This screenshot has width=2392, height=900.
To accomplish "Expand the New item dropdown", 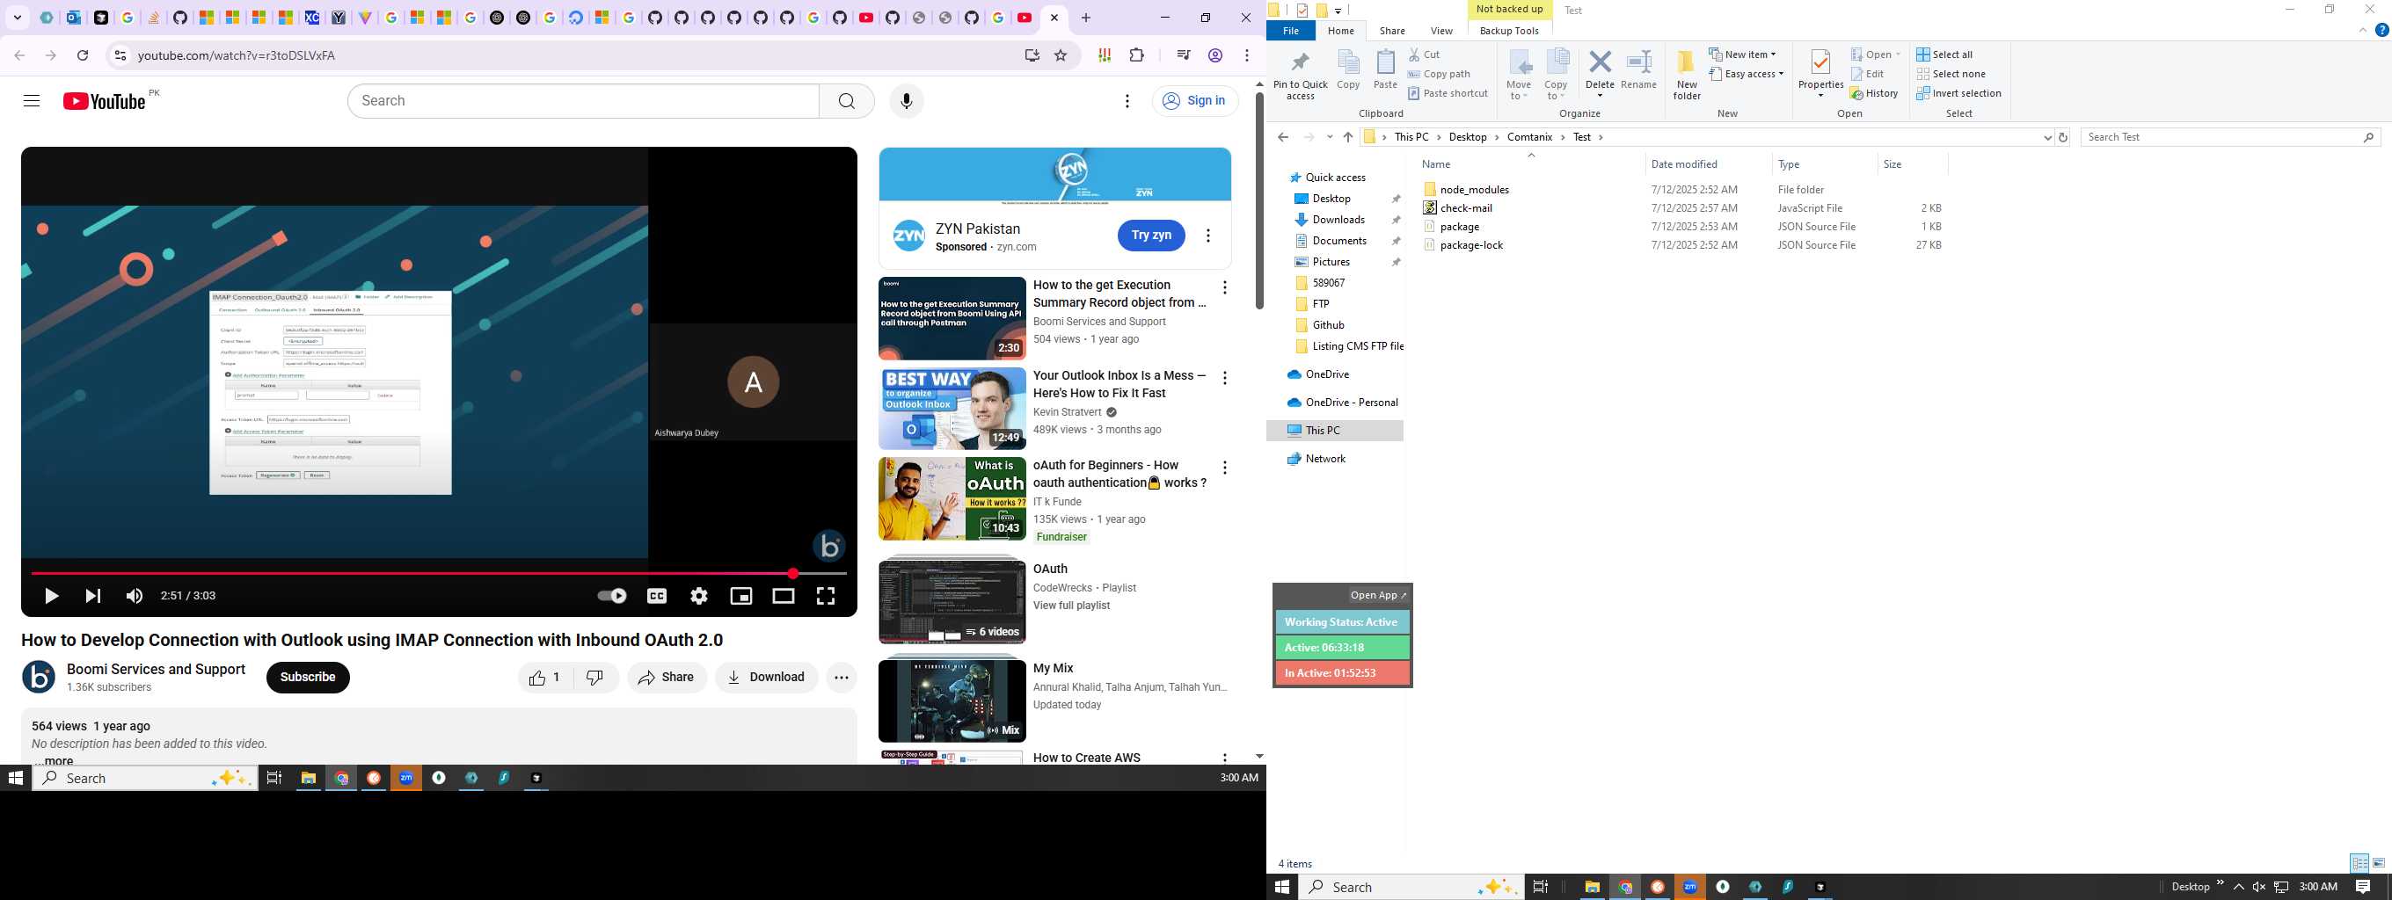I will click(1742, 54).
